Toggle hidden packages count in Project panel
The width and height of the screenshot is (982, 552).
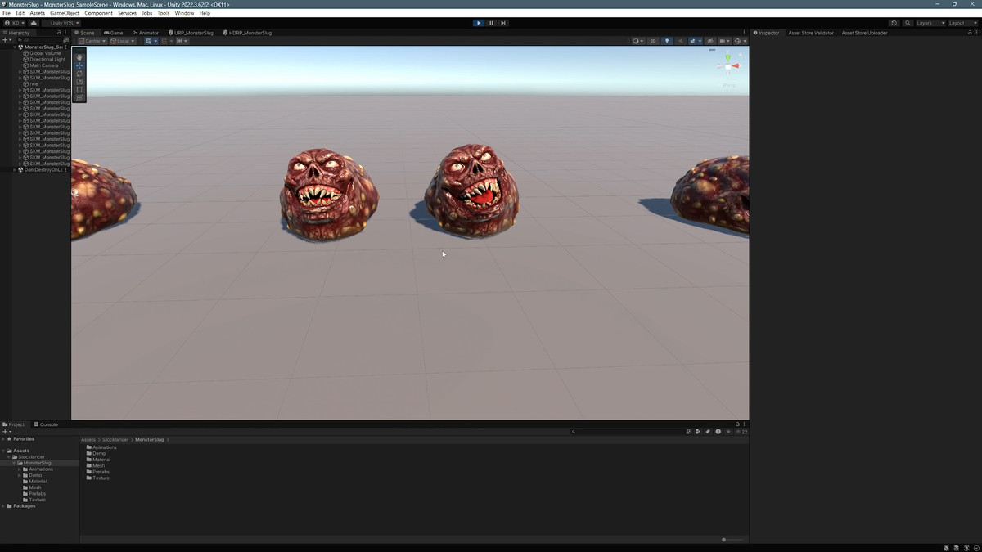[741, 431]
